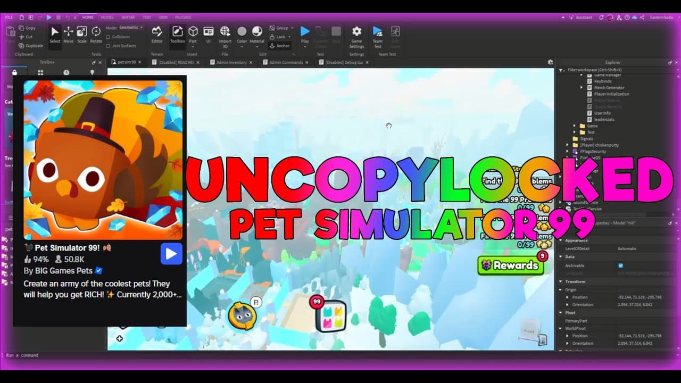This screenshot has width=681, height=383.
Task: Duplicate the selection
Action: coord(31,45)
